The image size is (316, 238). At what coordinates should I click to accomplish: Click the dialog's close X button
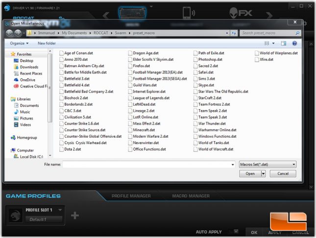(295, 22)
